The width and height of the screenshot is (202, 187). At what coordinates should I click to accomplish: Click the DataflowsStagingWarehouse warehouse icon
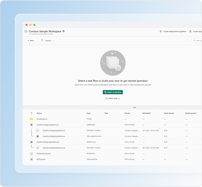pyautogui.click(x=31, y=142)
